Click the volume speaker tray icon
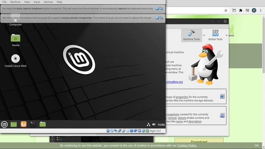The height and width of the screenshot is (149, 265). click(154, 125)
